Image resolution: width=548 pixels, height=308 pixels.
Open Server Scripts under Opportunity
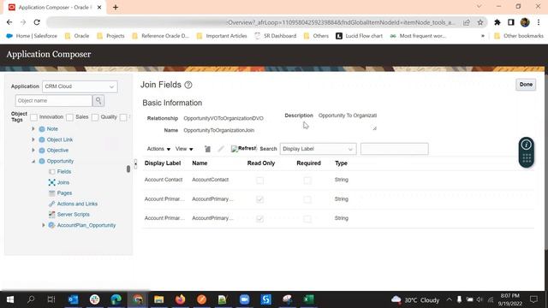(x=73, y=214)
